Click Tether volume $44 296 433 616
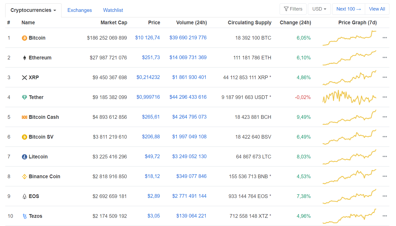This screenshot has width=396, height=226. point(188,97)
